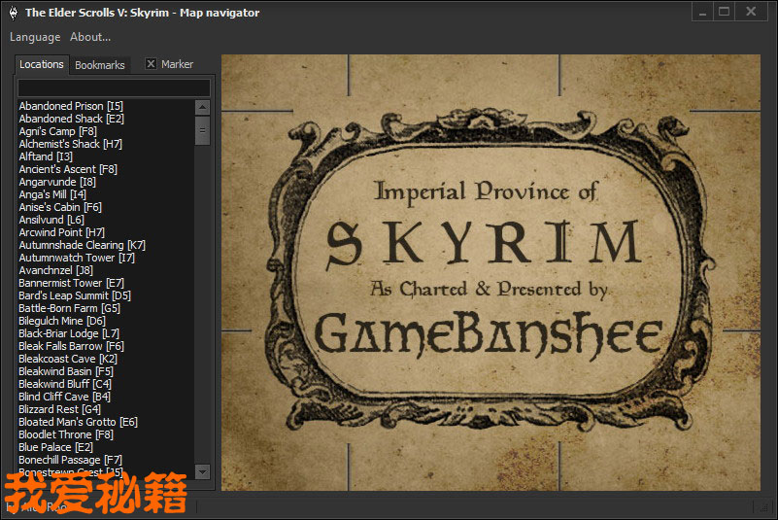Switch to the Bookmarks tab
This screenshot has width=778, height=520.
(x=100, y=65)
